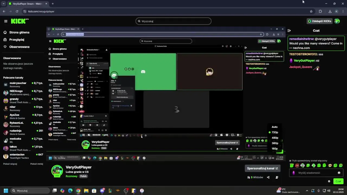The height and width of the screenshot is (195, 347).
Task: Open xntentacion recommended channel
Action: pyautogui.click(x=23, y=156)
